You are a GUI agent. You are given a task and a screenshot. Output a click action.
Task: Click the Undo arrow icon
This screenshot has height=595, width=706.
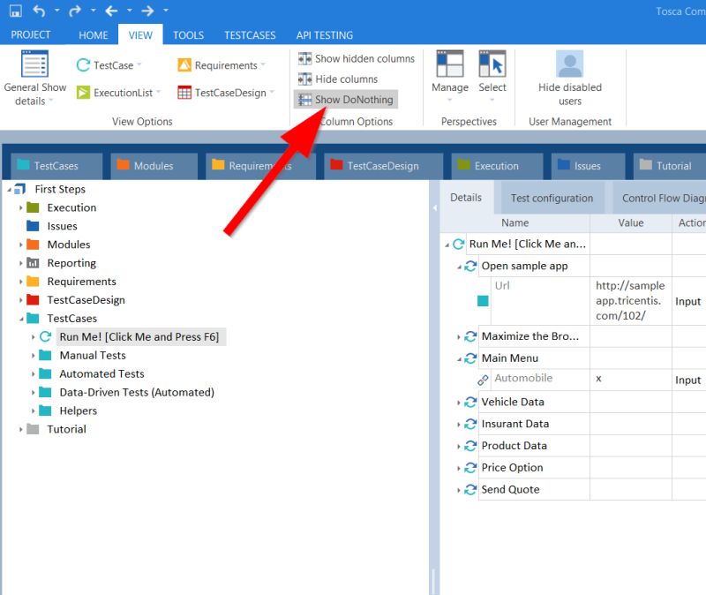click(39, 11)
